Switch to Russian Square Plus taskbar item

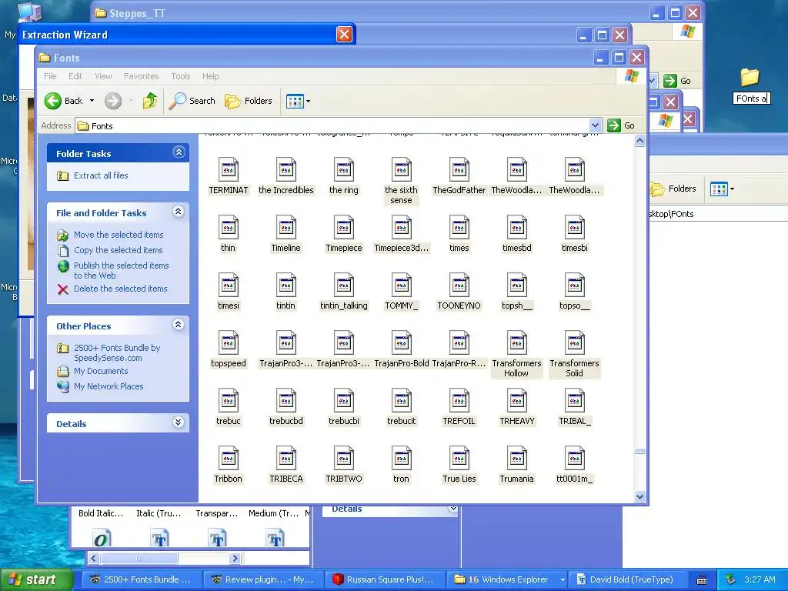click(x=386, y=579)
